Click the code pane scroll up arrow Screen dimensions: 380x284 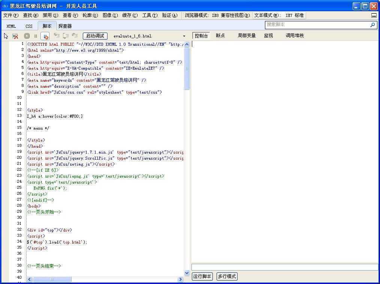187,44
